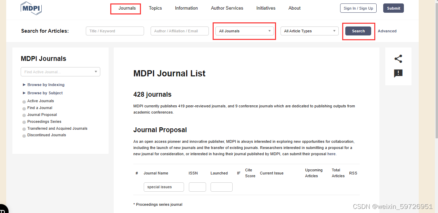Sort by Launched column header
Screen dimensions: 438x213
pyautogui.click(x=219, y=173)
